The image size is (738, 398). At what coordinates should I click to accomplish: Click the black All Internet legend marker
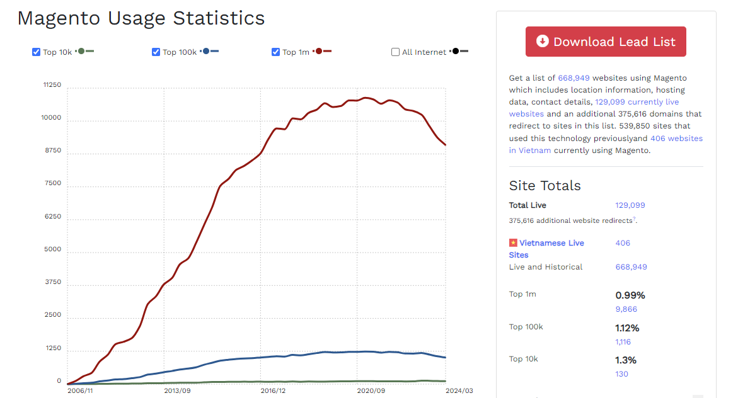[456, 52]
